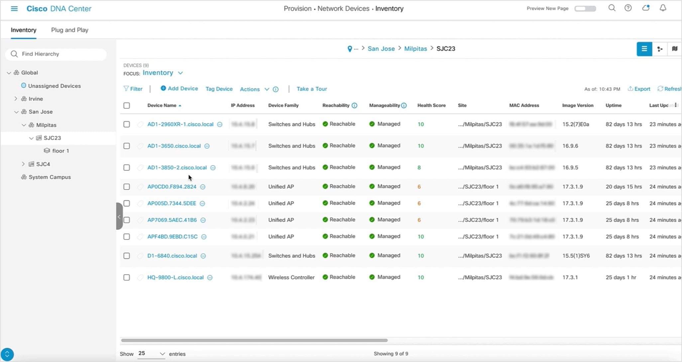Image resolution: width=682 pixels, height=362 pixels.
Task: Open the San Jose breadcrumb link
Action: pyautogui.click(x=381, y=49)
